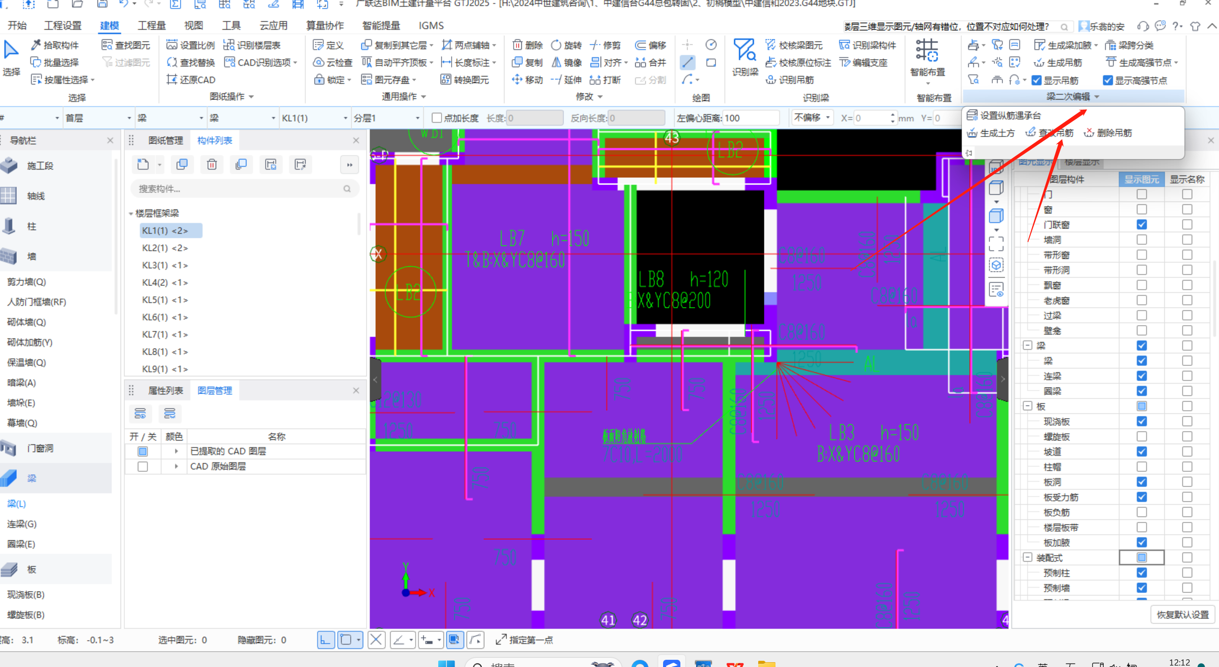
Task: Open the 定义 define tool
Action: [328, 45]
